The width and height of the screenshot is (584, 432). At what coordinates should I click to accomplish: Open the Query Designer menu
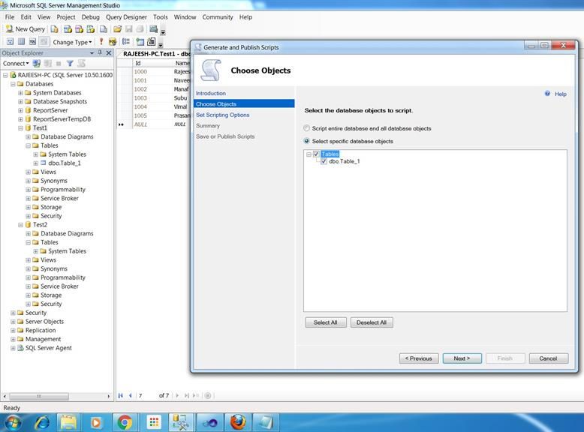point(126,17)
